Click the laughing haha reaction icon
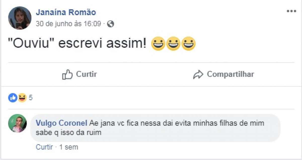Viewport: 302px width, 160px height. 22,98
